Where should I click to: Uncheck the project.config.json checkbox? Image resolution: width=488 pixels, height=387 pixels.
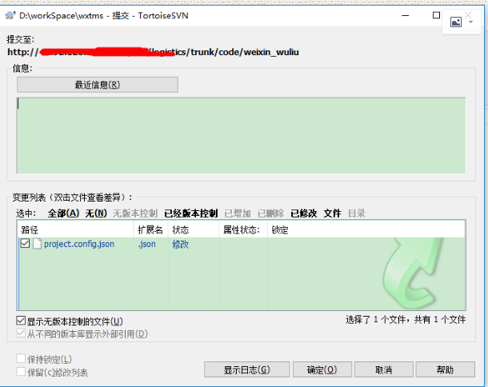click(25, 243)
